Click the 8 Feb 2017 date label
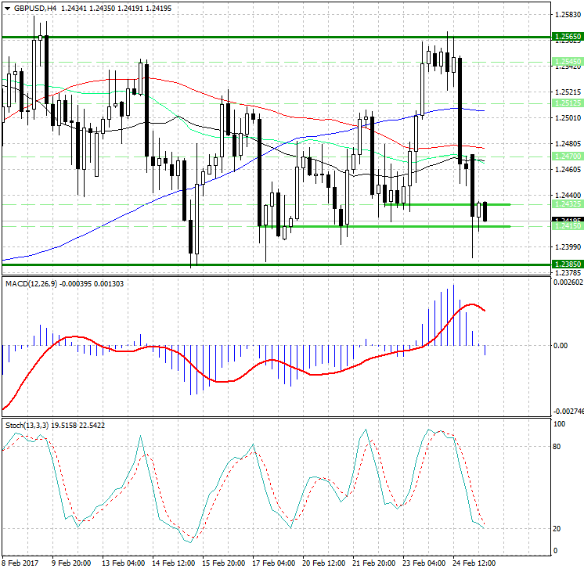Viewport: 584px width, 572px height. pos(21,563)
